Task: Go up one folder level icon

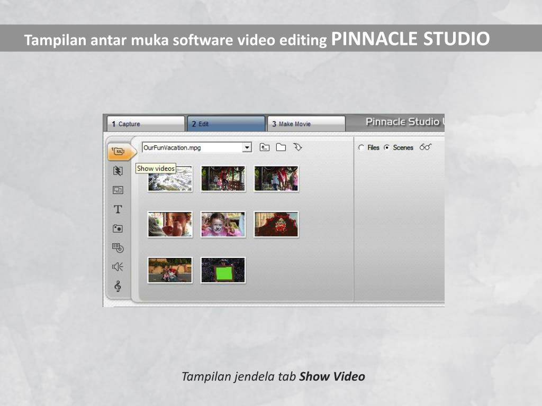Action: click(x=265, y=147)
